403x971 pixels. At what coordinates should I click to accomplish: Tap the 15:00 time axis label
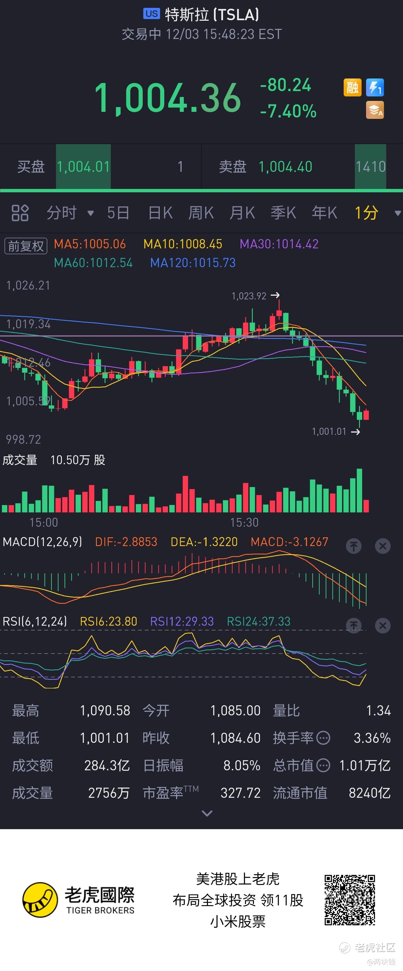tap(44, 523)
